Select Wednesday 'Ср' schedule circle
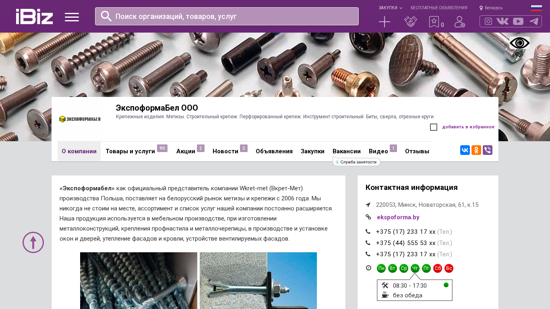The width and height of the screenshot is (550, 309). 404,268
